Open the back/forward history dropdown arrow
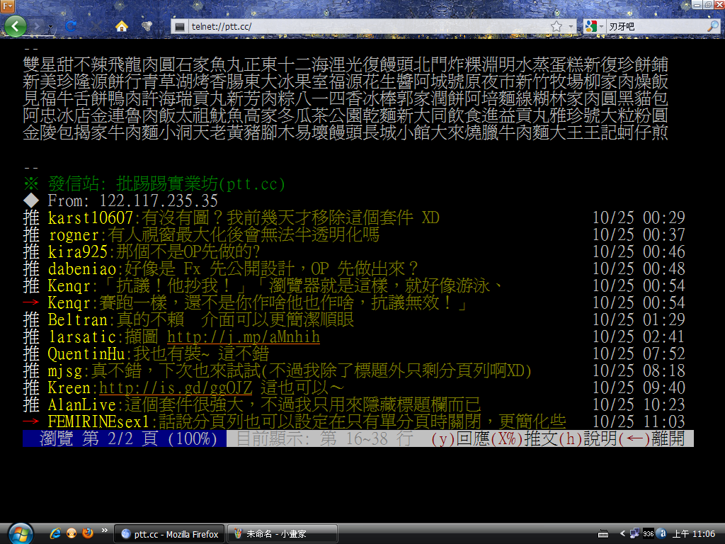 point(50,27)
